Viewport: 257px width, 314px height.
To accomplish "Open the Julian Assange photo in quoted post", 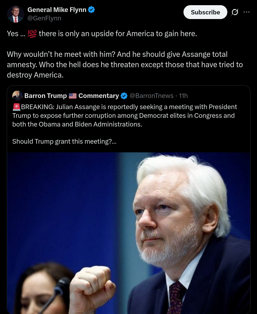I will click(x=128, y=233).
